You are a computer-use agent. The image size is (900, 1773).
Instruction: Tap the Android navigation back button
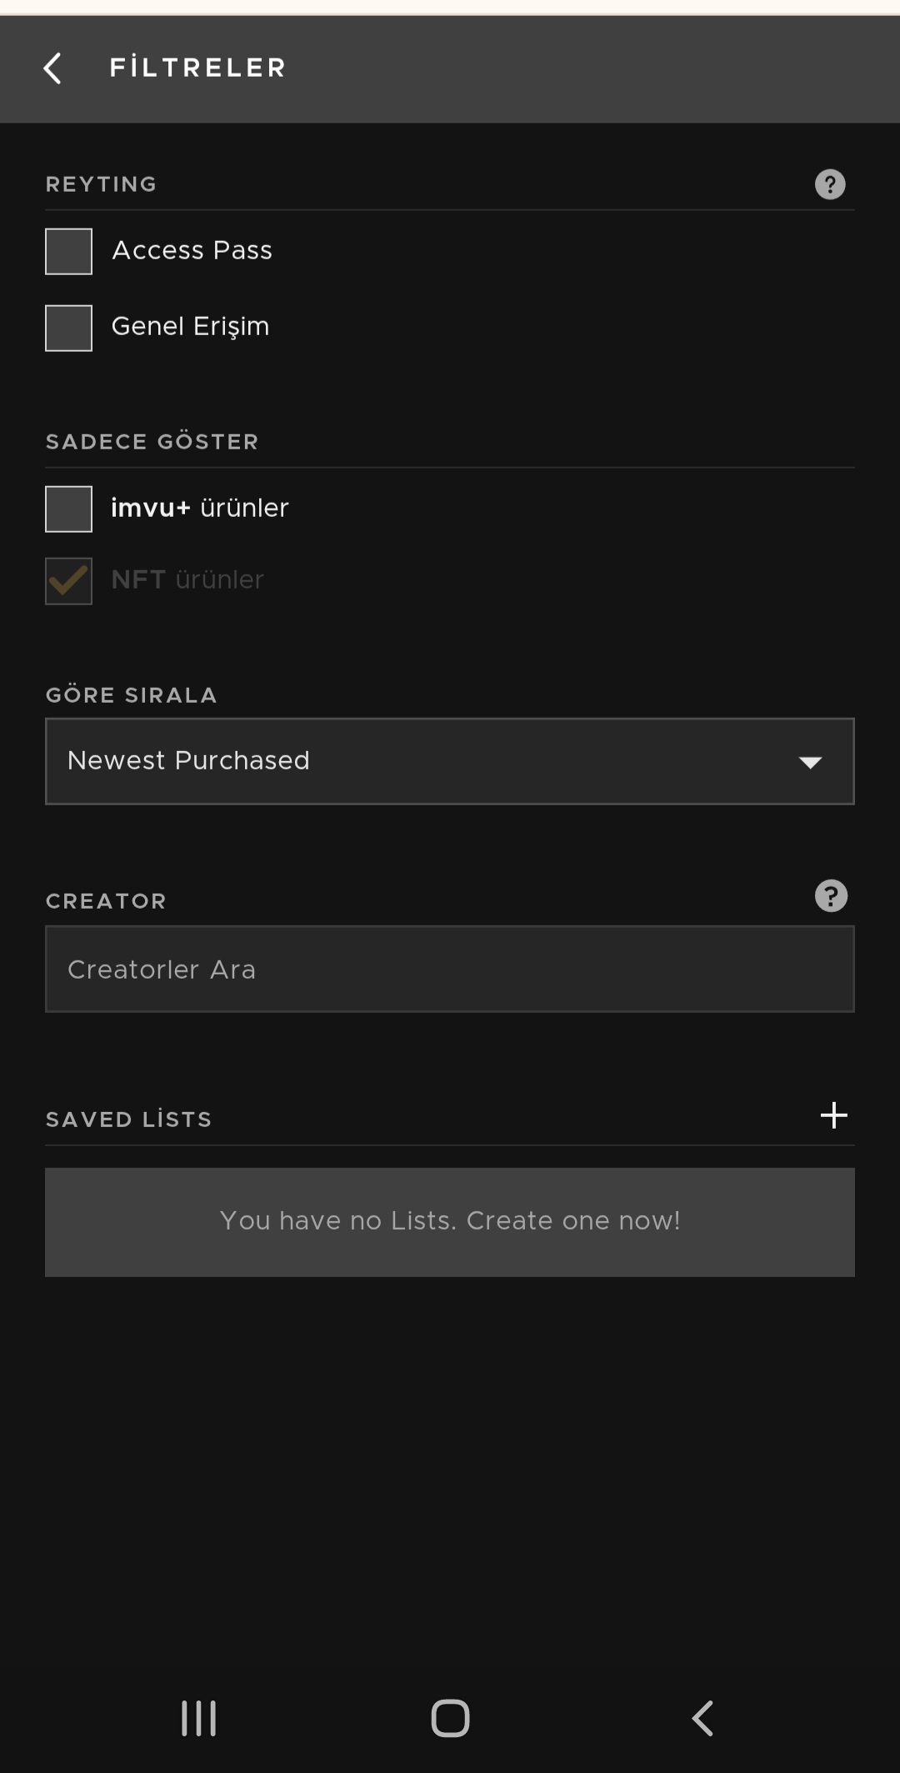pyautogui.click(x=702, y=1718)
